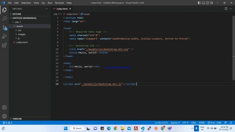Change the UTF-8 file encoding

[185, 122]
